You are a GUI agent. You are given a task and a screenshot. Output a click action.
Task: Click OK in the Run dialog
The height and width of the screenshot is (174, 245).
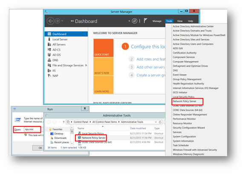(x=38, y=148)
